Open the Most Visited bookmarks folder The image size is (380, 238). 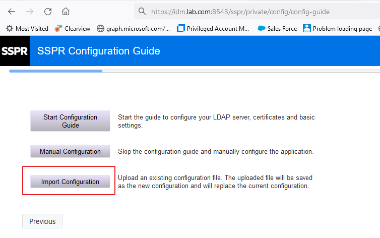27,29
